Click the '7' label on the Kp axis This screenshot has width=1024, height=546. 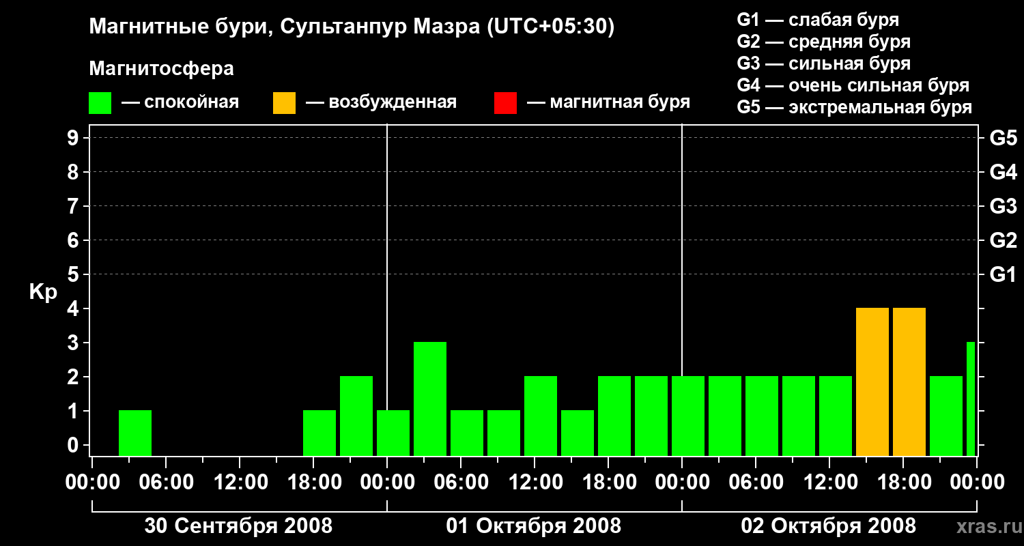pos(74,206)
